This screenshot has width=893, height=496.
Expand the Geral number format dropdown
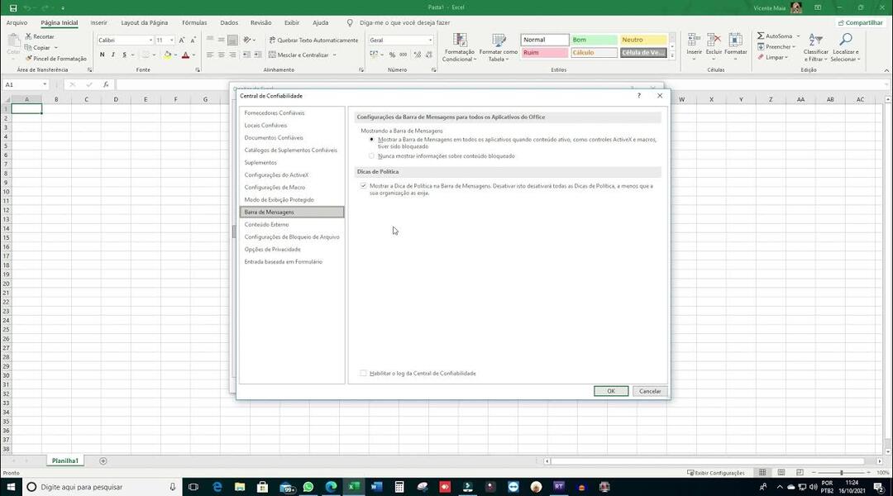[430, 41]
